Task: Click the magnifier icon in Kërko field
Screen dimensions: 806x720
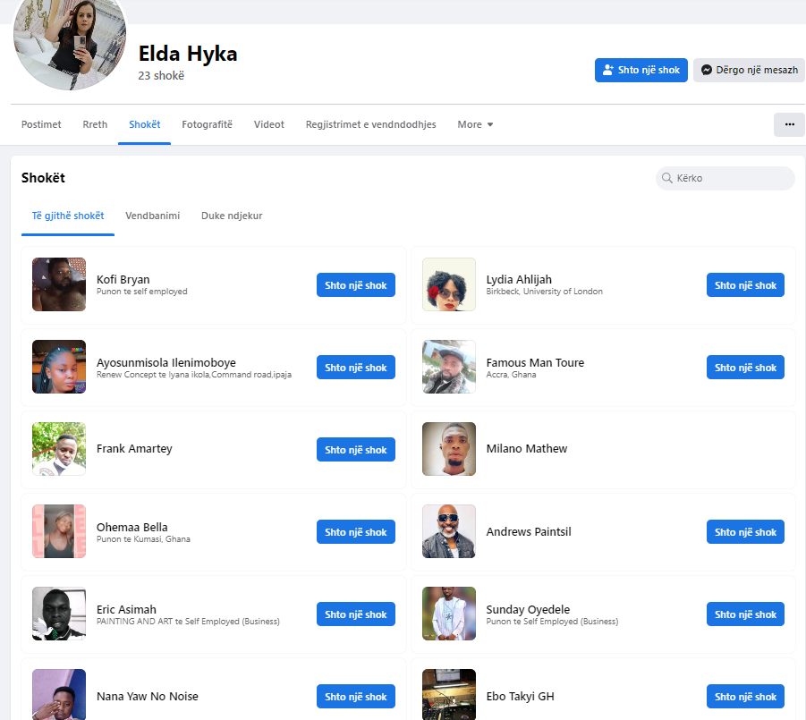Action: 667,178
